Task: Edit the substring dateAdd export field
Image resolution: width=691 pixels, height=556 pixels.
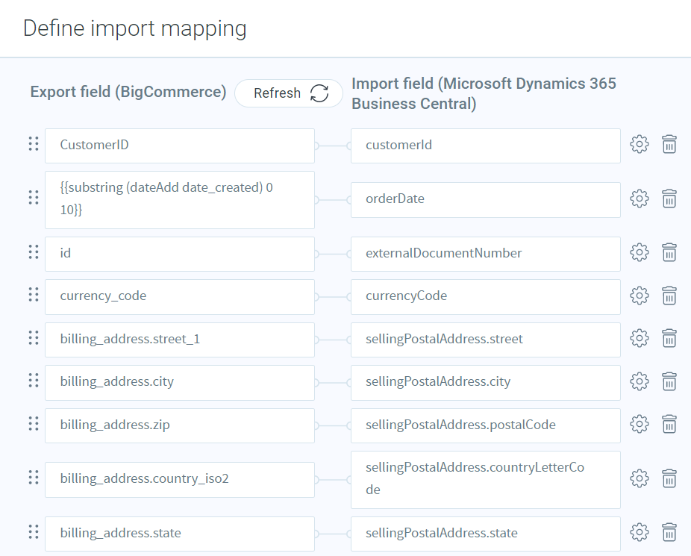Action: click(x=180, y=200)
